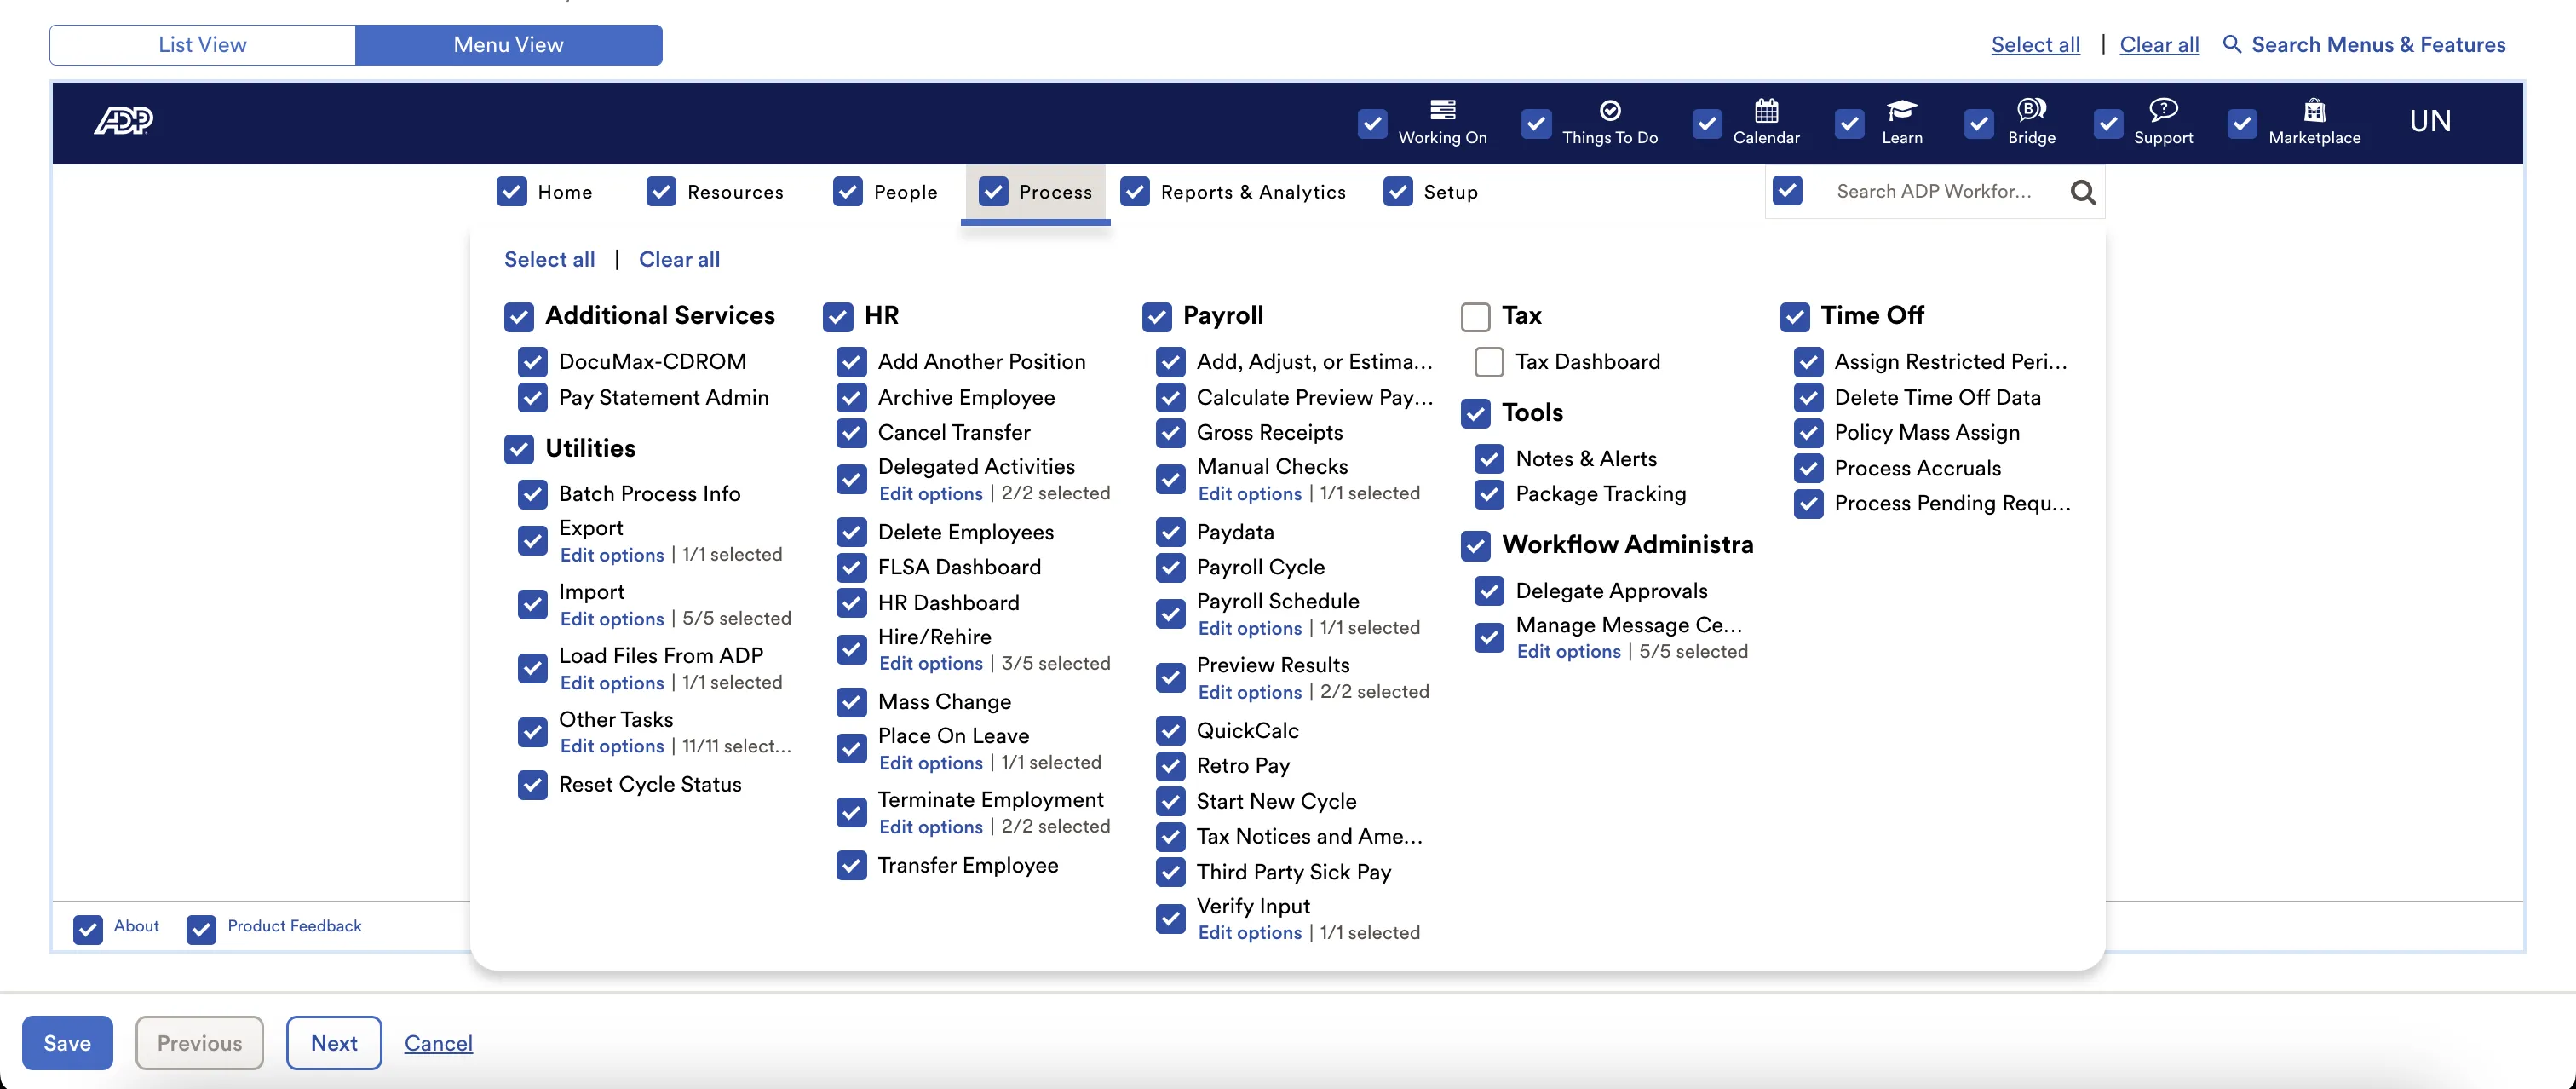
Task: Check the Tax category checkbox
Action: 1475,317
